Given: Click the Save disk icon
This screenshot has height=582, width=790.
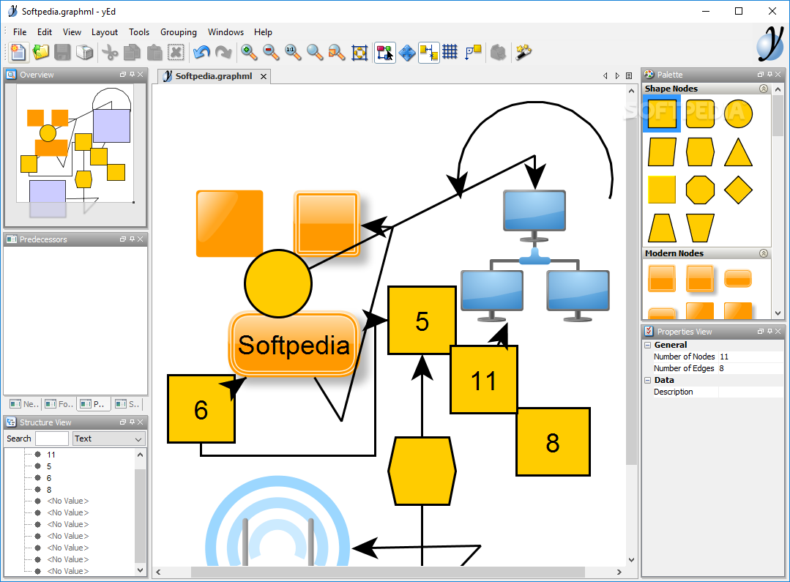Looking at the screenshot, I should tap(63, 53).
